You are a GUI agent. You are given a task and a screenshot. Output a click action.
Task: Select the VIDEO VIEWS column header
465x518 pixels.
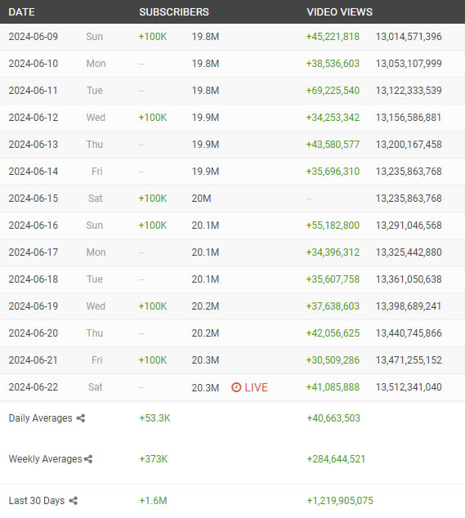point(339,12)
